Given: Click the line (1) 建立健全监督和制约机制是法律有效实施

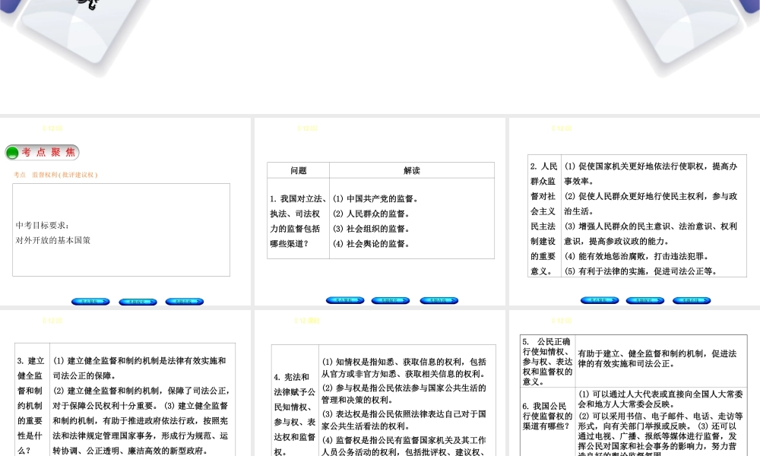Looking at the screenshot, I should point(140,369).
